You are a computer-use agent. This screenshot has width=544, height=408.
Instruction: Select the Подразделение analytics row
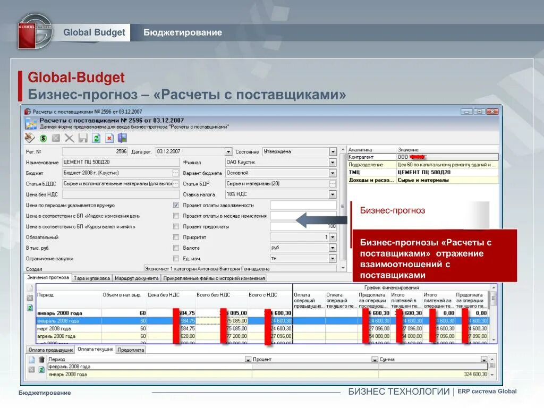tap(423, 165)
